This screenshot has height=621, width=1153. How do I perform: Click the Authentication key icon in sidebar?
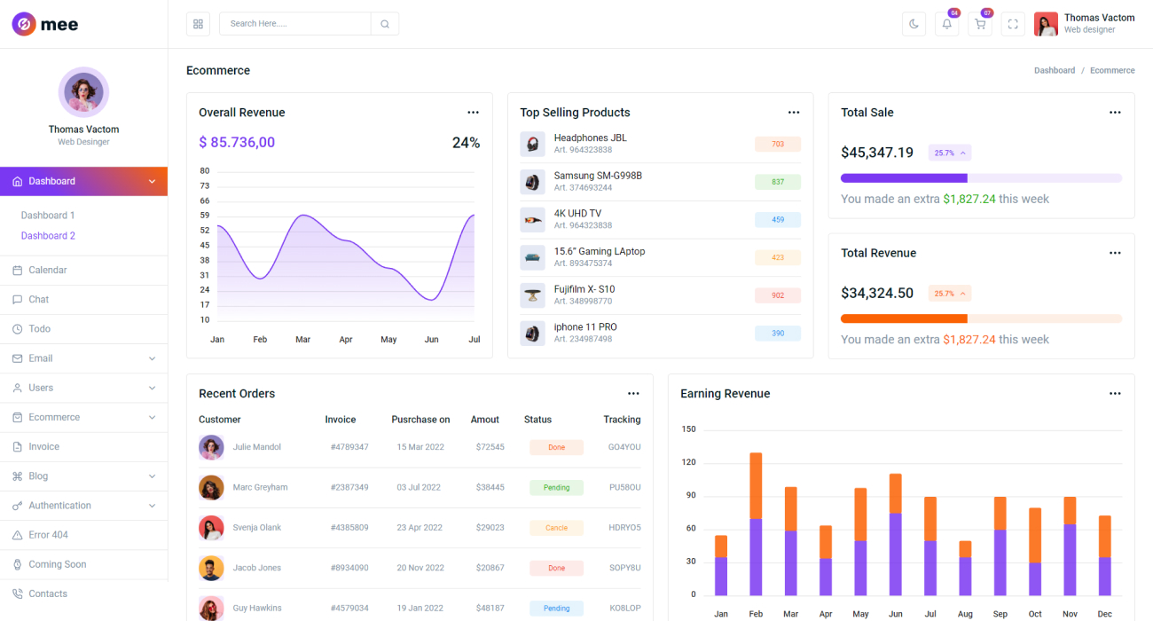pos(17,506)
